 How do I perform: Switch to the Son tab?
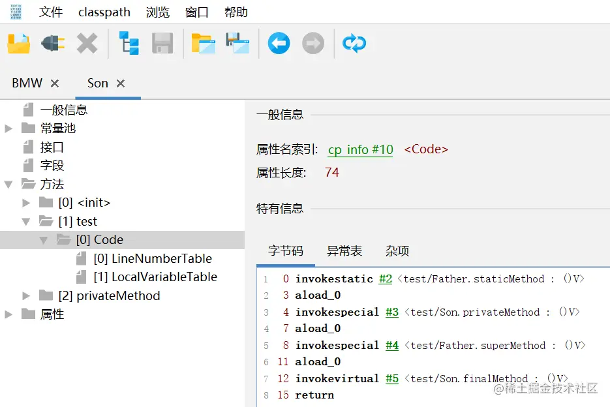pyautogui.click(x=98, y=83)
